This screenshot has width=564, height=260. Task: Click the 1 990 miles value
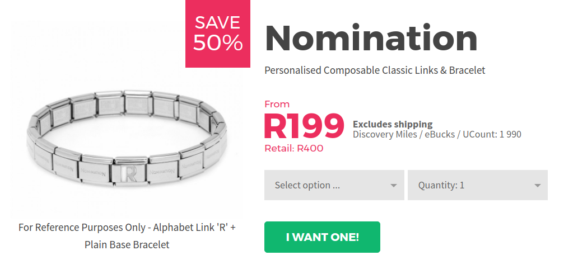pyautogui.click(x=510, y=134)
